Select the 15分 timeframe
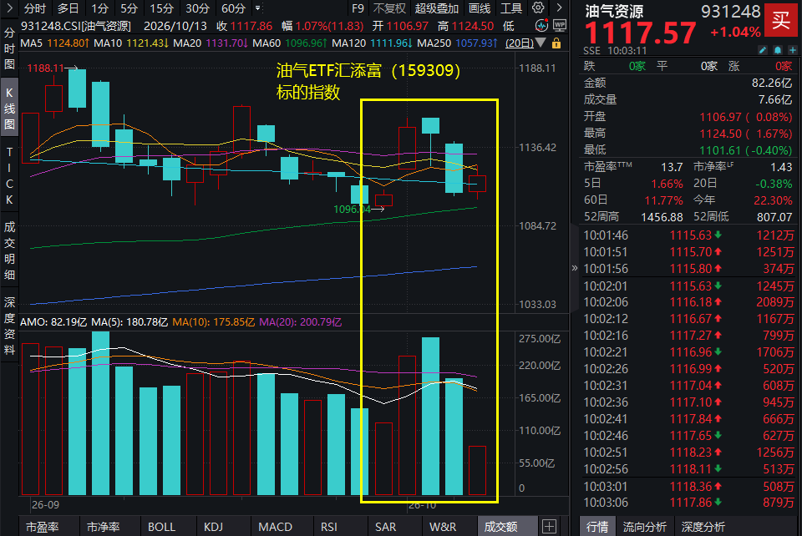Screen dimensions: 802x536 [161, 8]
